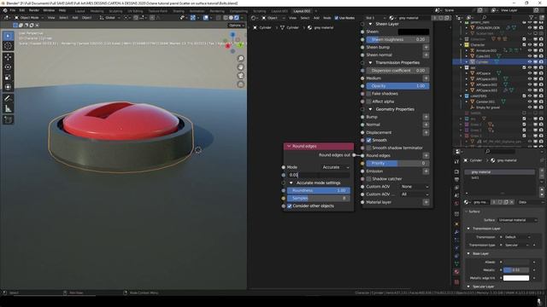547x307 pixels.
Task: Toggle the Use Nodes checkbox
Action: [x=337, y=18]
